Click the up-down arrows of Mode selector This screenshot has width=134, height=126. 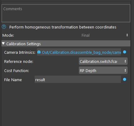coord(127,35)
